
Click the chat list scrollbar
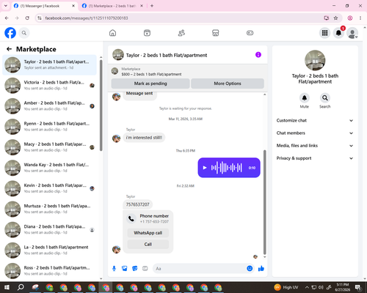(101, 105)
